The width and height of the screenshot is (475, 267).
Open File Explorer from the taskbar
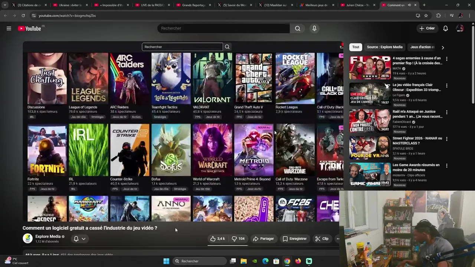pos(243,261)
